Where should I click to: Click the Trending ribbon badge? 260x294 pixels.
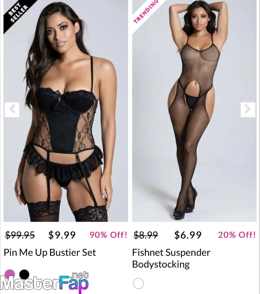146,12
